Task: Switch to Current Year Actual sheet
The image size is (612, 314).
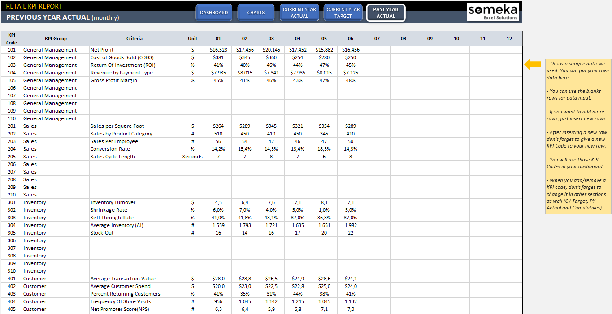Action: pos(299,13)
